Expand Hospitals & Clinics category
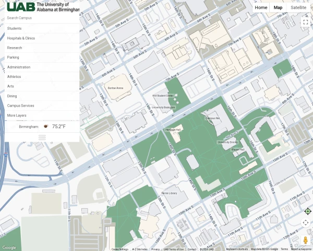Image resolution: width=313 pixels, height=251 pixels. point(42,38)
